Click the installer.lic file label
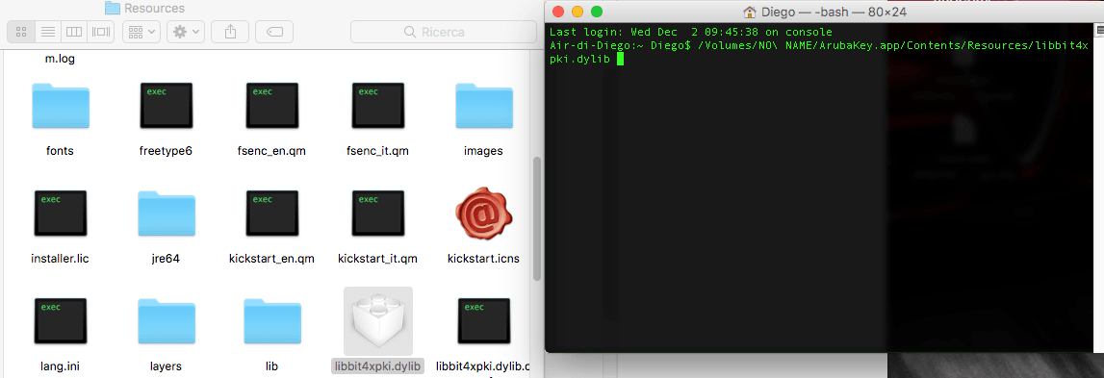 [x=61, y=259]
